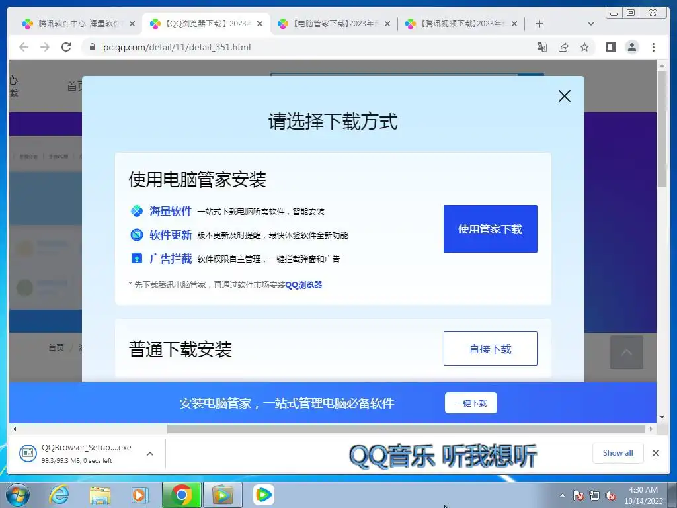
Task: Click the 使用电脑管家安装 heading
Action: point(197,179)
